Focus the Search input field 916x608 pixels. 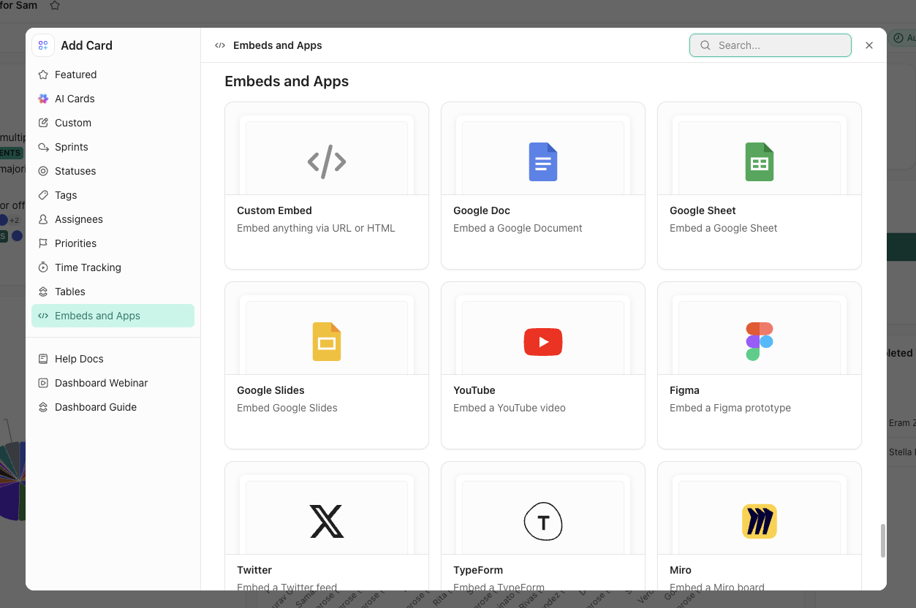tap(771, 45)
